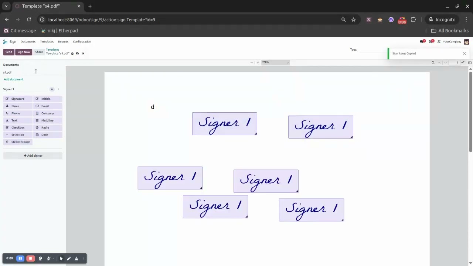Select the Multiline field type
Viewport: 473px width, 266px height.
48,120
